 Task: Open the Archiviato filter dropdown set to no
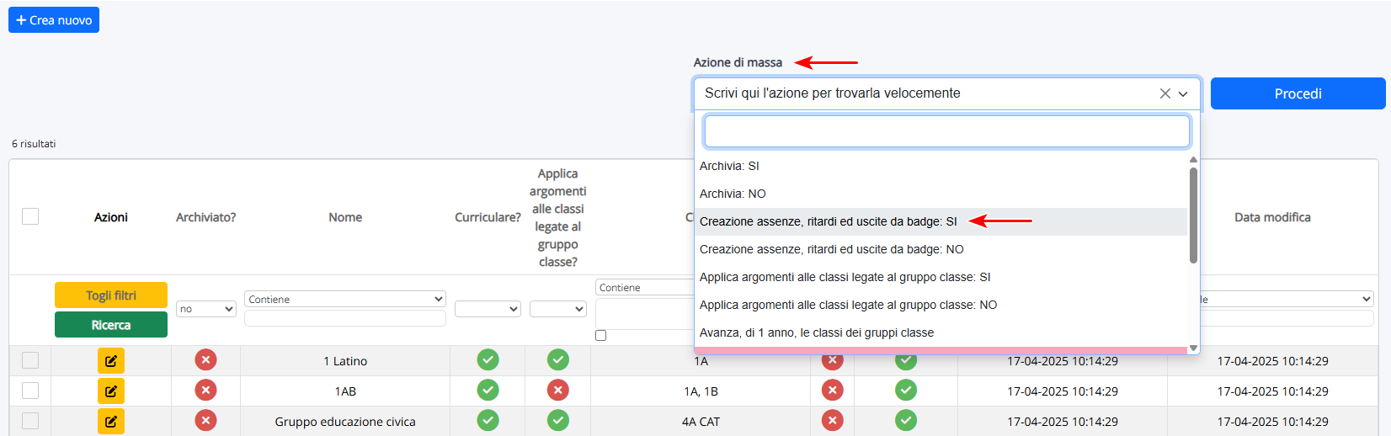point(205,309)
